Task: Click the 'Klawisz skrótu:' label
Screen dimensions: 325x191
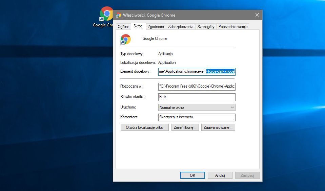Action: click(132, 97)
